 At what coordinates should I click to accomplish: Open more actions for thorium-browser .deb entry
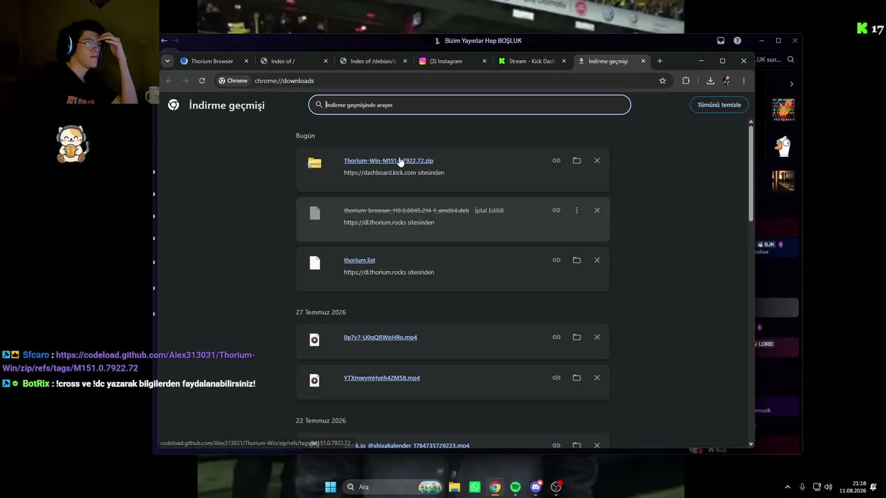point(577,210)
